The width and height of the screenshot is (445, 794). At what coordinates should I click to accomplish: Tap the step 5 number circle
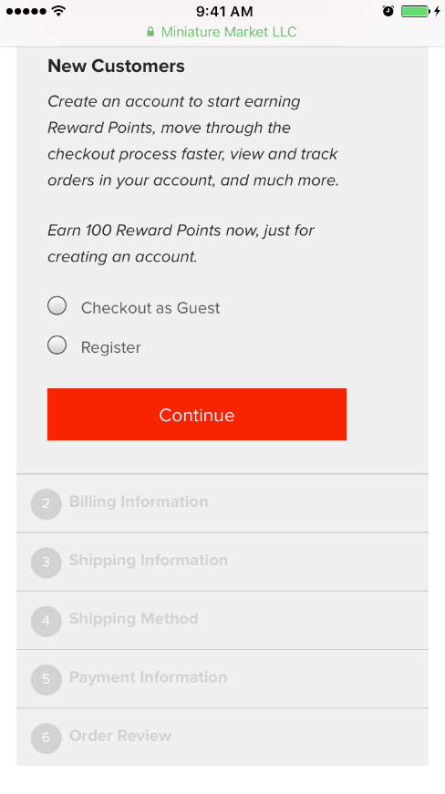[x=47, y=679]
